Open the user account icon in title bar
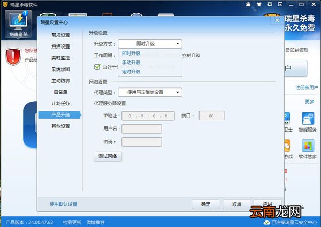The width and height of the screenshot is (321, 227). [x=248, y=4]
